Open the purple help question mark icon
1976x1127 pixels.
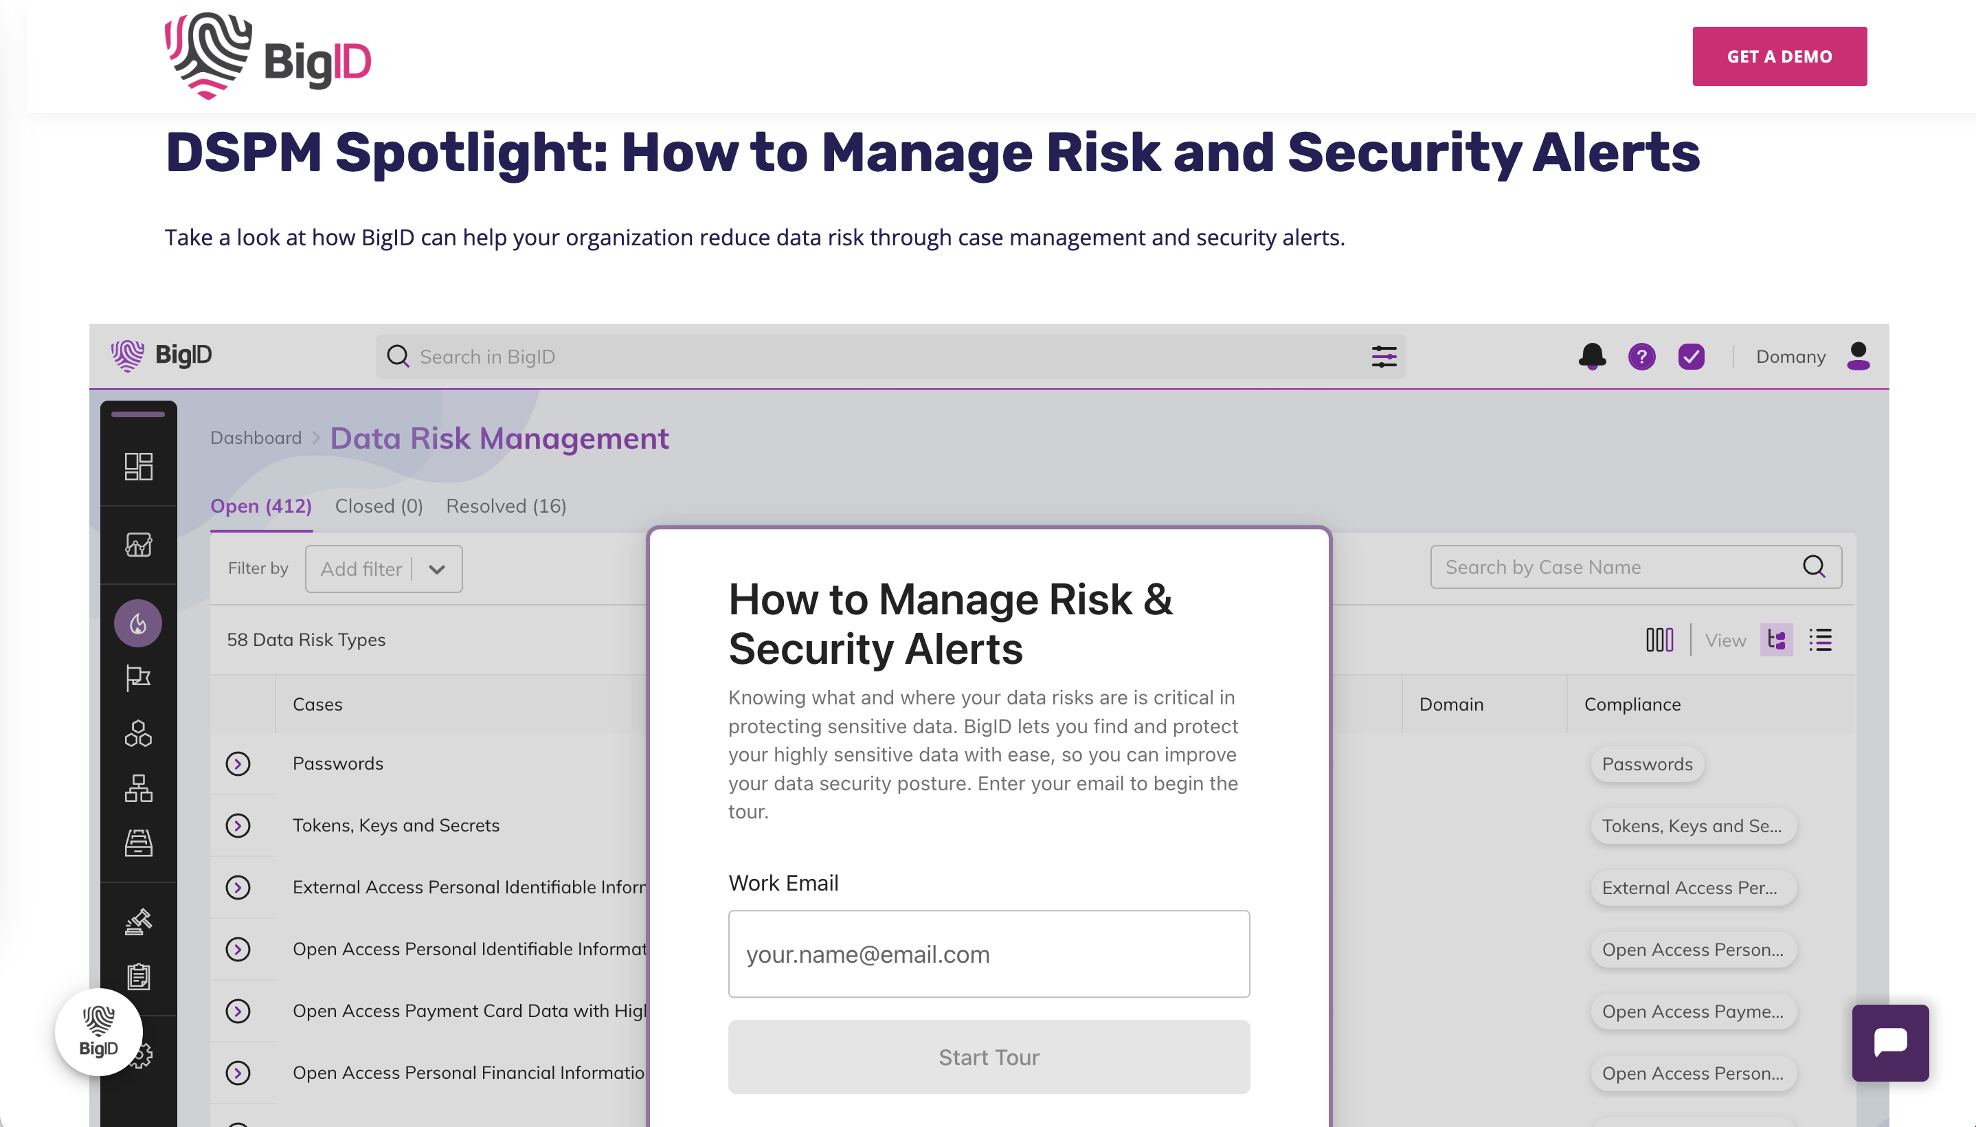click(x=1641, y=356)
